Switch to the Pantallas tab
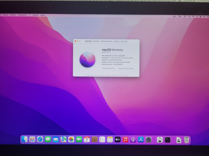 96,41
